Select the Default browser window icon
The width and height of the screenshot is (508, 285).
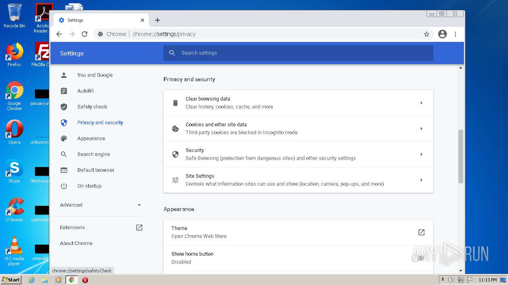(x=64, y=170)
